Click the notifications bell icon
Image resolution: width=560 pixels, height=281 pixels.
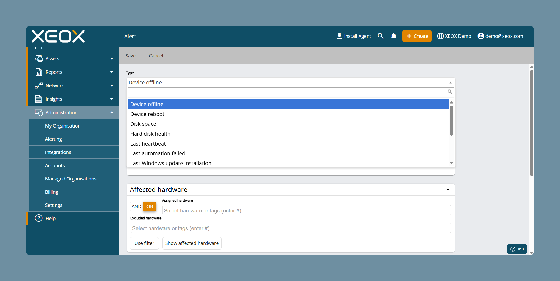[x=393, y=36]
